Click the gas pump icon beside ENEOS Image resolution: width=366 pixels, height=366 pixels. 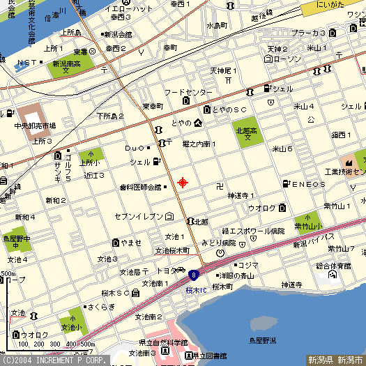[286, 184]
